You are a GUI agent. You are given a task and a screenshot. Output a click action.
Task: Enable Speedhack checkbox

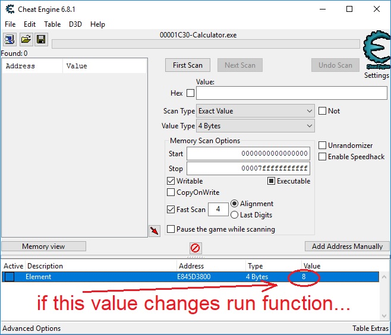pyautogui.click(x=323, y=157)
